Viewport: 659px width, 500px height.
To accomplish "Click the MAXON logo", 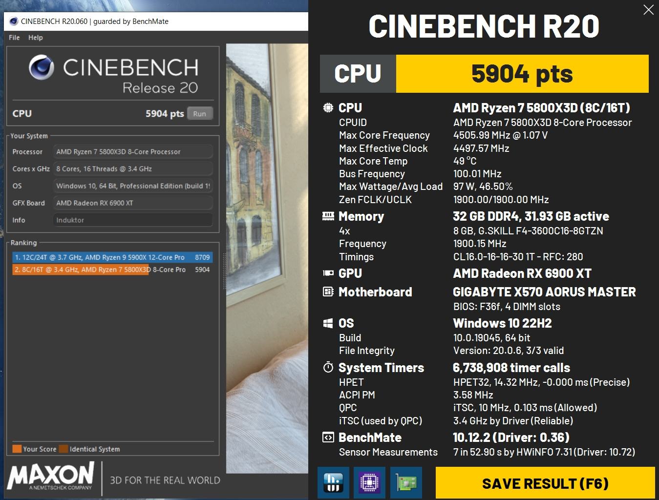I will [x=50, y=477].
